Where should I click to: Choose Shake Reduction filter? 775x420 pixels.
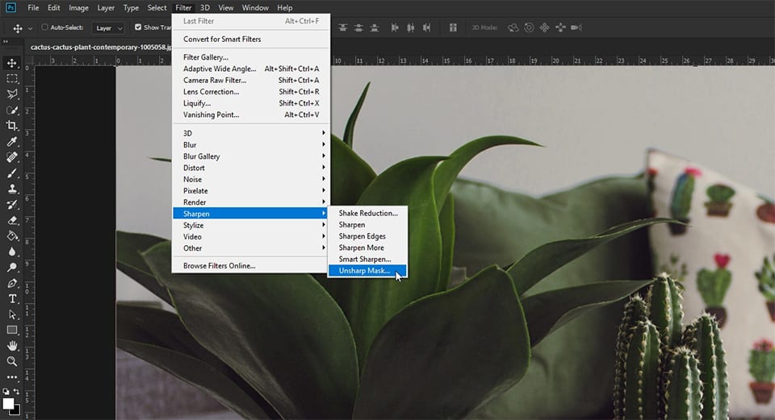tap(367, 213)
